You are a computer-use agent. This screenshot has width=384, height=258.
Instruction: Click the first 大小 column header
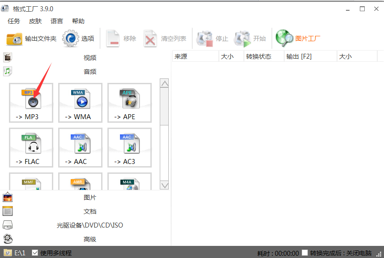231,56
